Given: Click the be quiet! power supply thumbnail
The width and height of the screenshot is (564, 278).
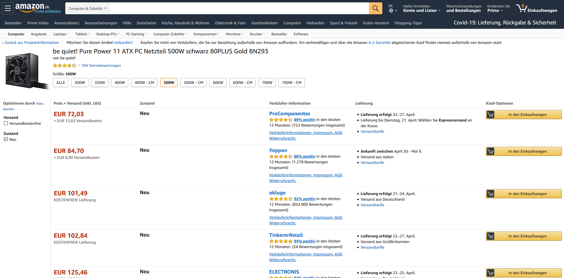Looking at the screenshot, I should [27, 71].
